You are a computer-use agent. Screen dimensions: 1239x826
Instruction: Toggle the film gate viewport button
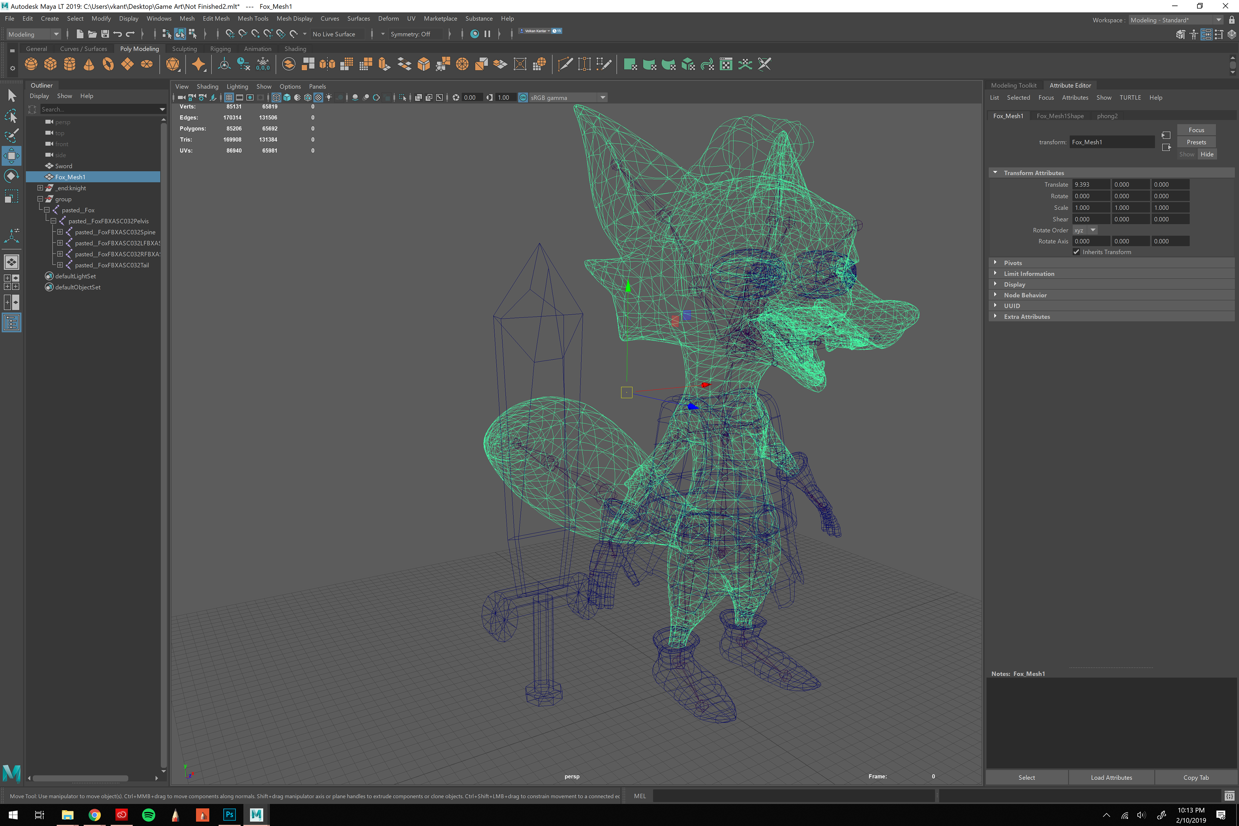(240, 97)
